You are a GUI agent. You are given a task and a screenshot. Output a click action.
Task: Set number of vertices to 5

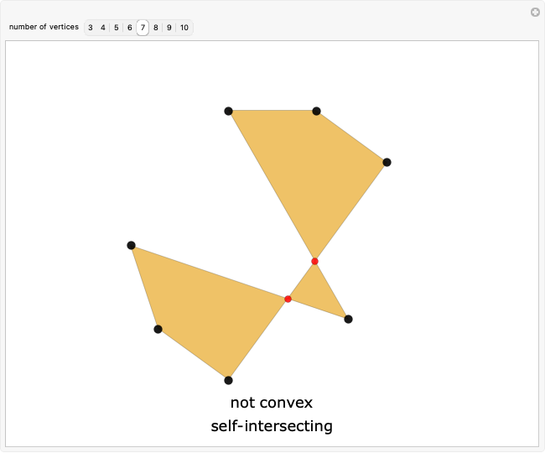coord(117,28)
